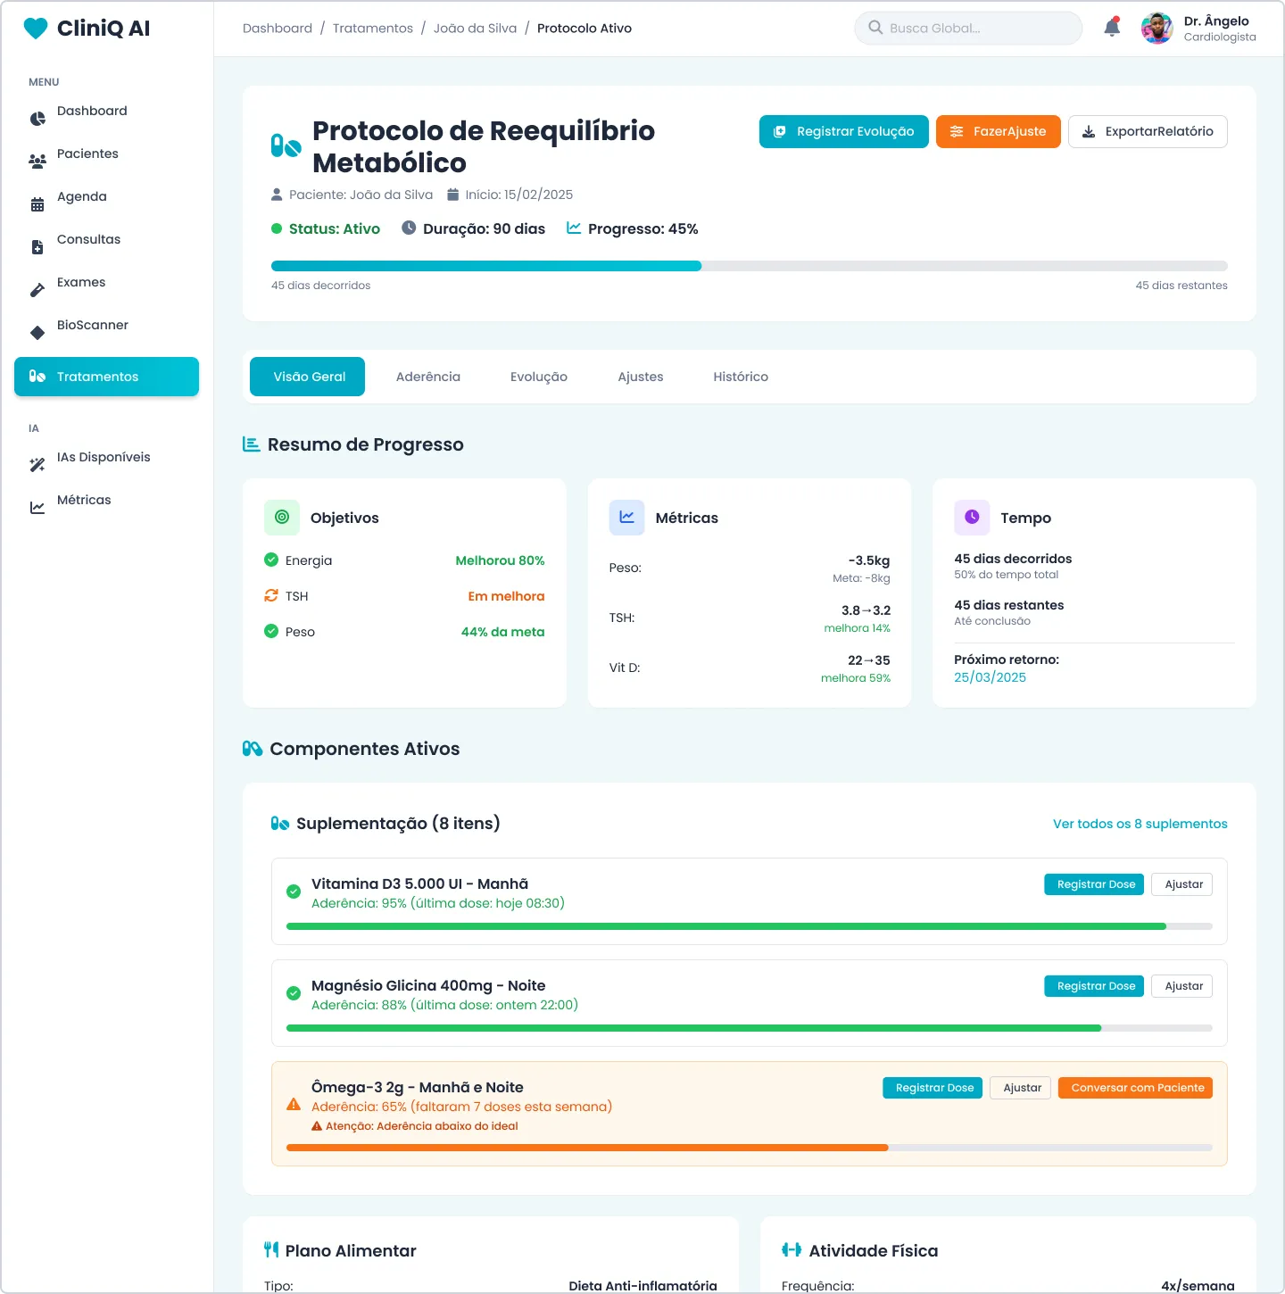Click the CliniQ AI heart logo
This screenshot has width=1285, height=1294.
click(x=36, y=29)
